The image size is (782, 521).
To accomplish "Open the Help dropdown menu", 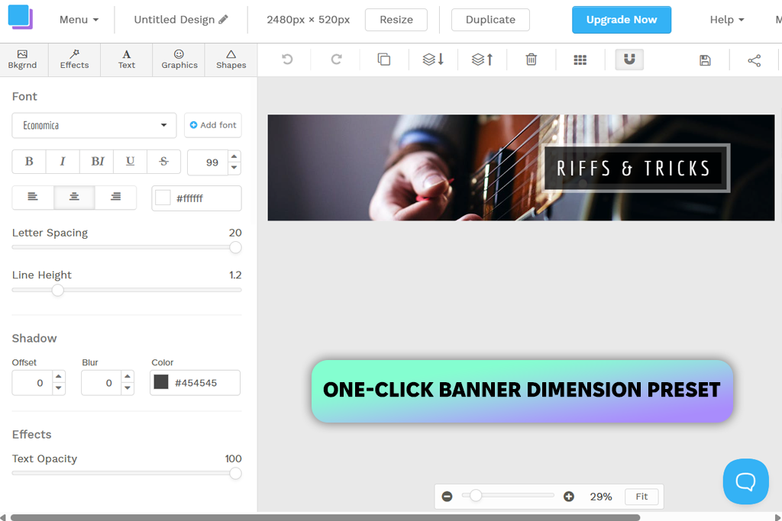I will [x=727, y=19].
